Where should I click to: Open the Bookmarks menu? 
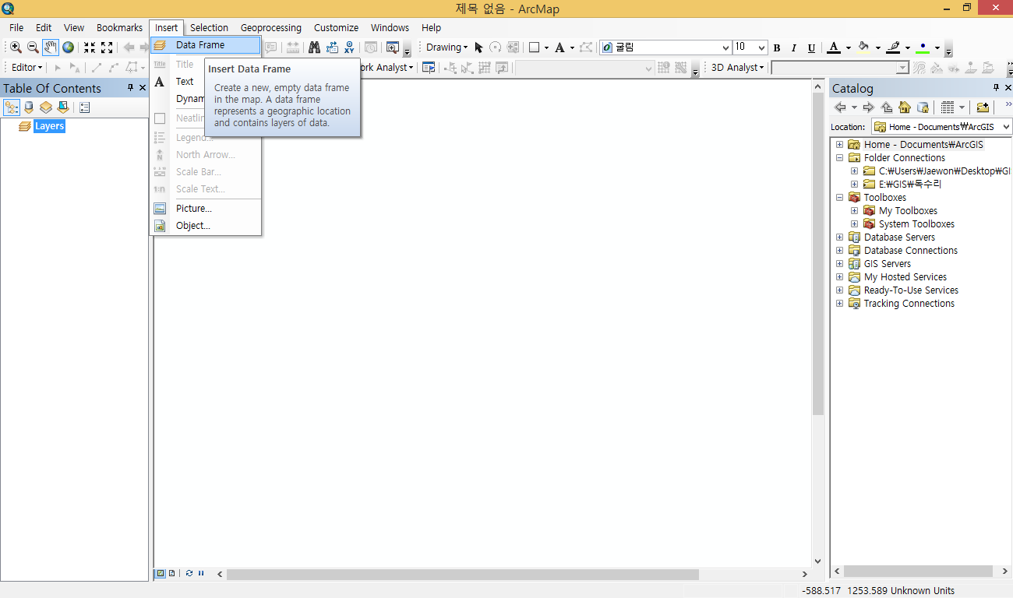[119, 27]
